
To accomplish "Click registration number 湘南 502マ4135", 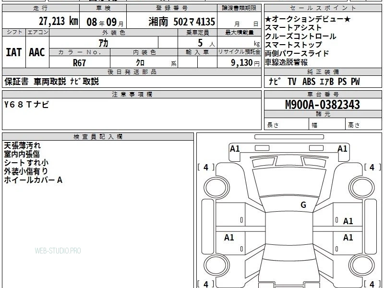I will point(182,22).
